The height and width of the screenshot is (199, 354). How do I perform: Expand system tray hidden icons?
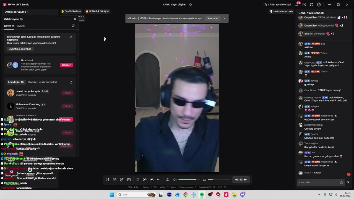pyautogui.click(x=319, y=195)
